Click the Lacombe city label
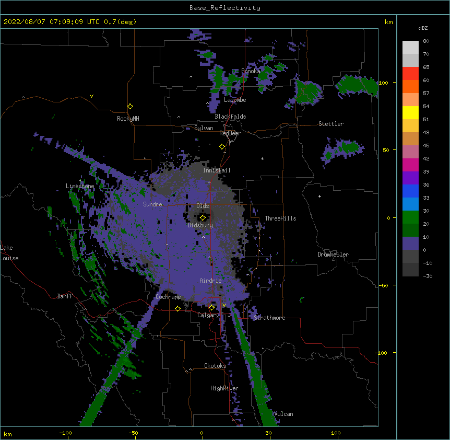450x440 pixels. (x=235, y=100)
